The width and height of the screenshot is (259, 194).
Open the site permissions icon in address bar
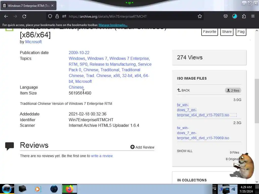click(64, 16)
